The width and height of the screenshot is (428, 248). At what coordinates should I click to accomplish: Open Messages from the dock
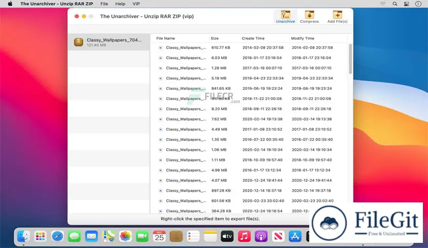(x=74, y=236)
